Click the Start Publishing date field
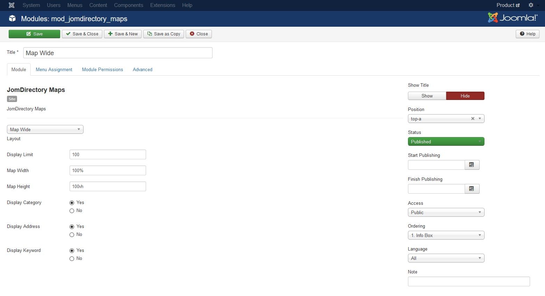 click(436, 165)
